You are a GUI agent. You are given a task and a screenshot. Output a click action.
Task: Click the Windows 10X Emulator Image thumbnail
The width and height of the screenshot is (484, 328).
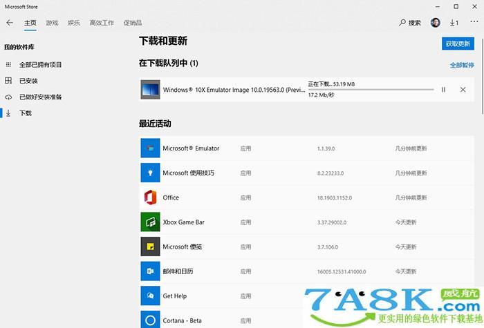coord(150,89)
